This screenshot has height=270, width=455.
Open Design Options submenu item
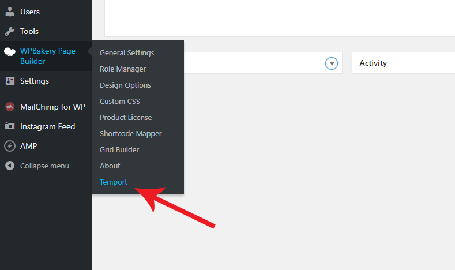pos(125,85)
